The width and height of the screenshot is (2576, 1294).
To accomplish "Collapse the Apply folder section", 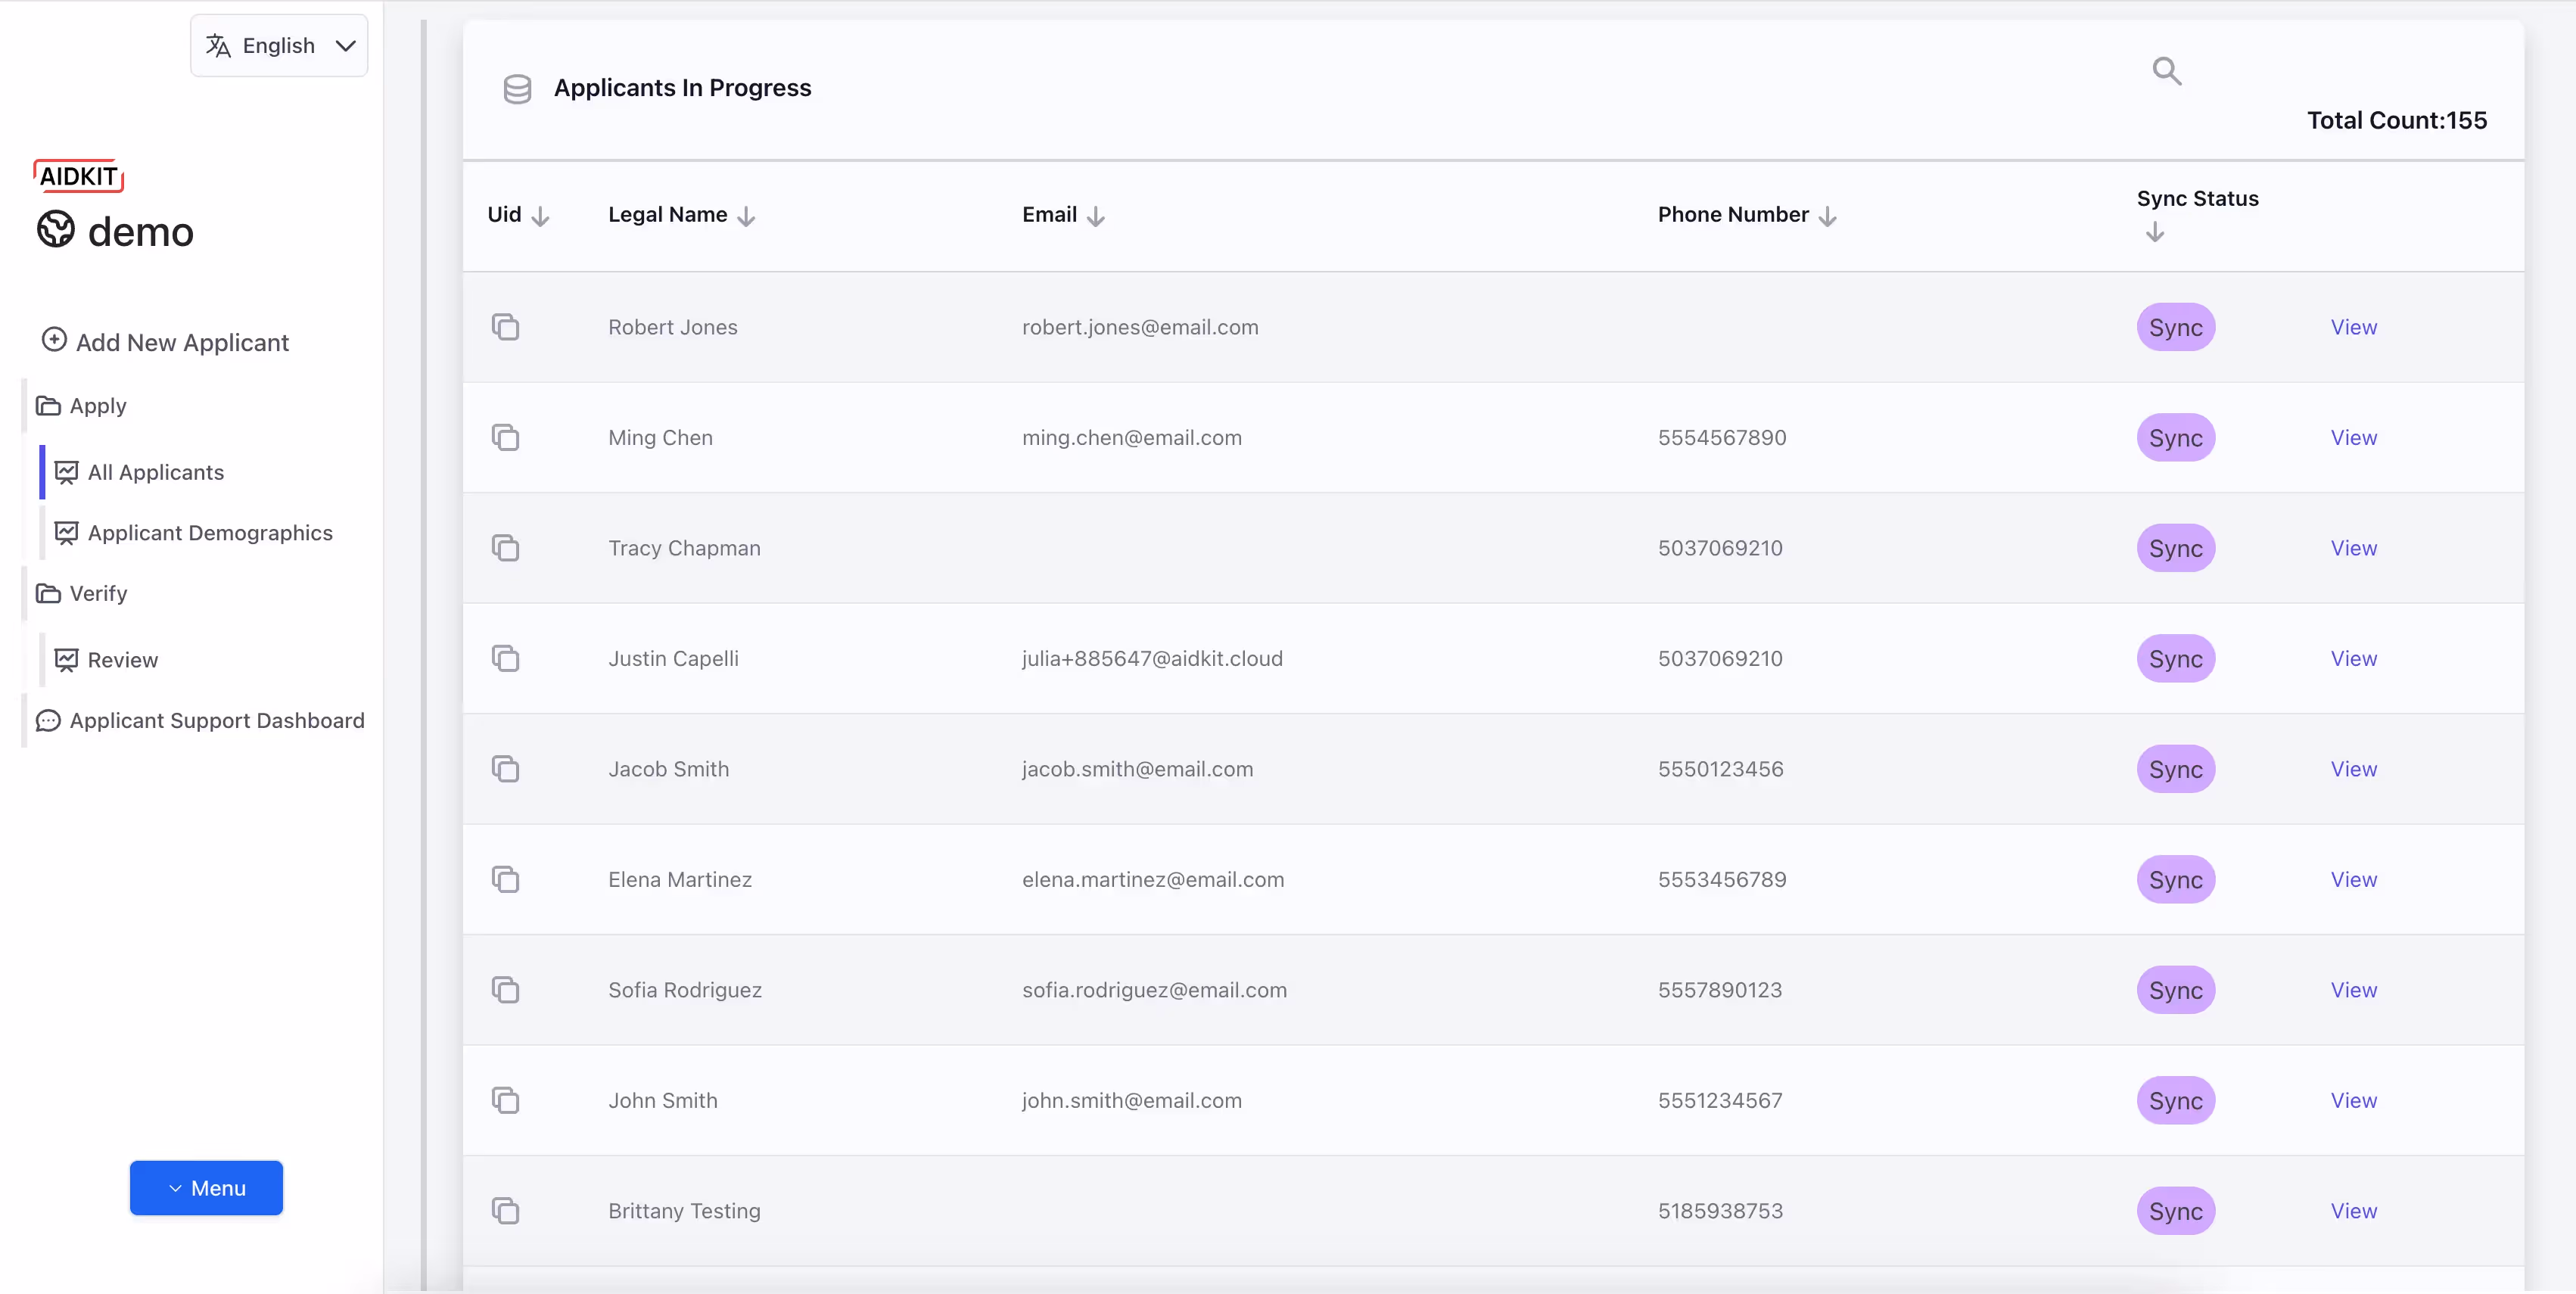I will (82, 406).
